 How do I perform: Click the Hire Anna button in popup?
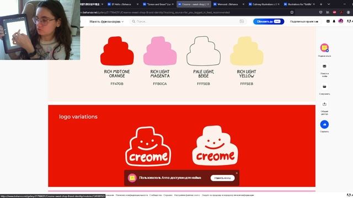[222, 178]
